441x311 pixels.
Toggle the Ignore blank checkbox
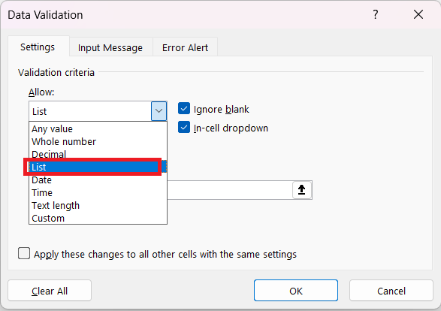click(184, 109)
